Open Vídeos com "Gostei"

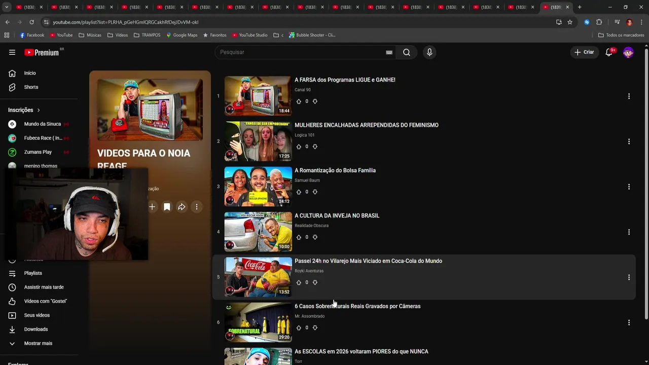click(x=45, y=301)
